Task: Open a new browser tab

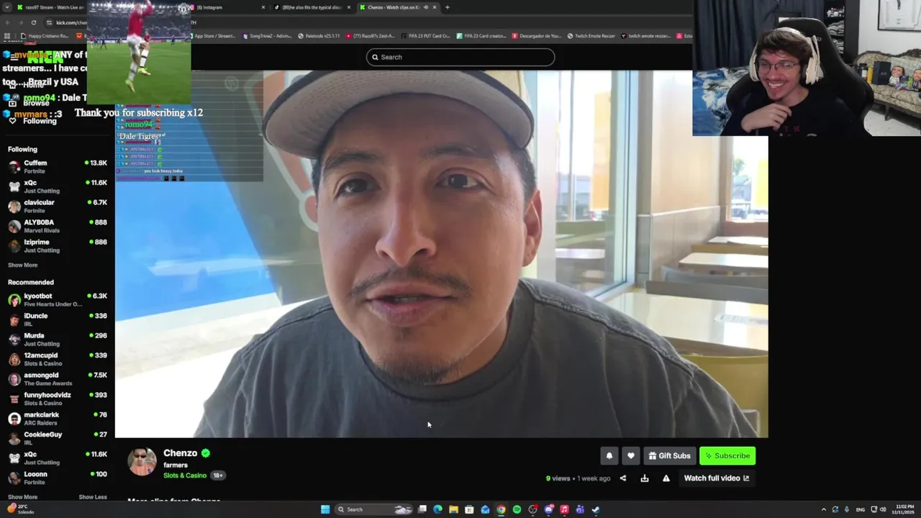Action: [448, 7]
